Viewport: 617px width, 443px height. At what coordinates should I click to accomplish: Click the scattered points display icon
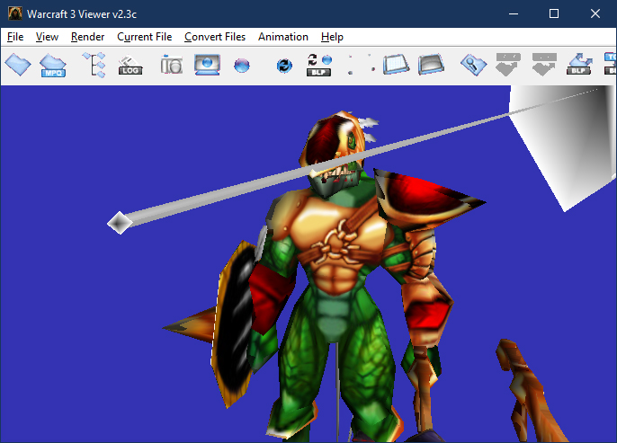[x=361, y=65]
